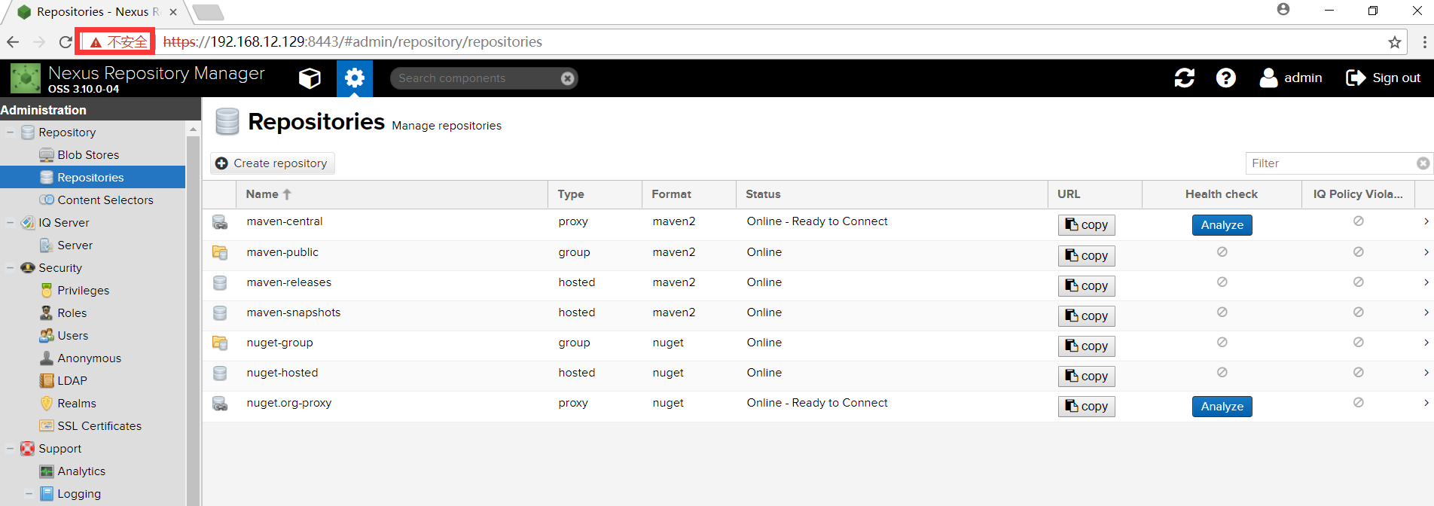
Task: Sort by the Status column header
Action: click(x=892, y=194)
